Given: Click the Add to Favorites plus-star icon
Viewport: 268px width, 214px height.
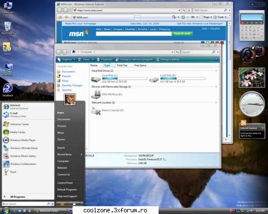Looking at the screenshot, I should click(66, 17).
